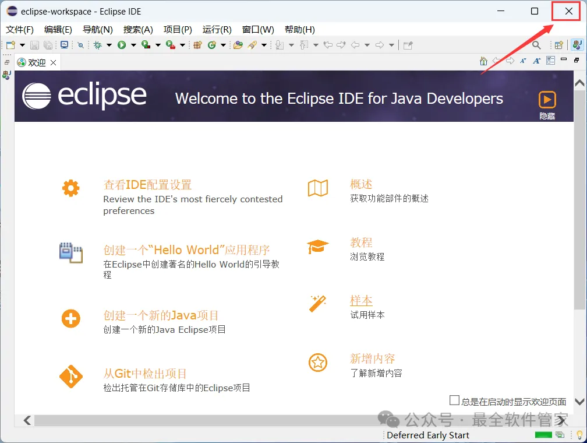The height and width of the screenshot is (443, 587).
Task: Click the Reduce font size icon
Action: click(x=523, y=61)
